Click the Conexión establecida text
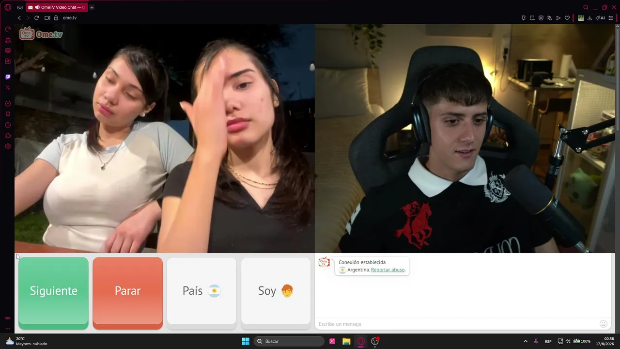This screenshot has height=349, width=620. point(362,263)
